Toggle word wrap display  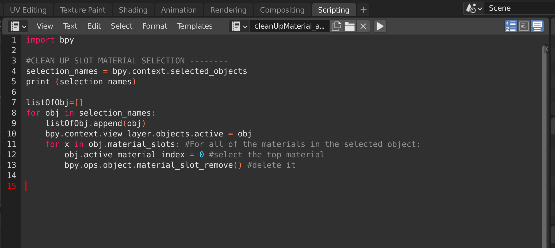coord(524,26)
